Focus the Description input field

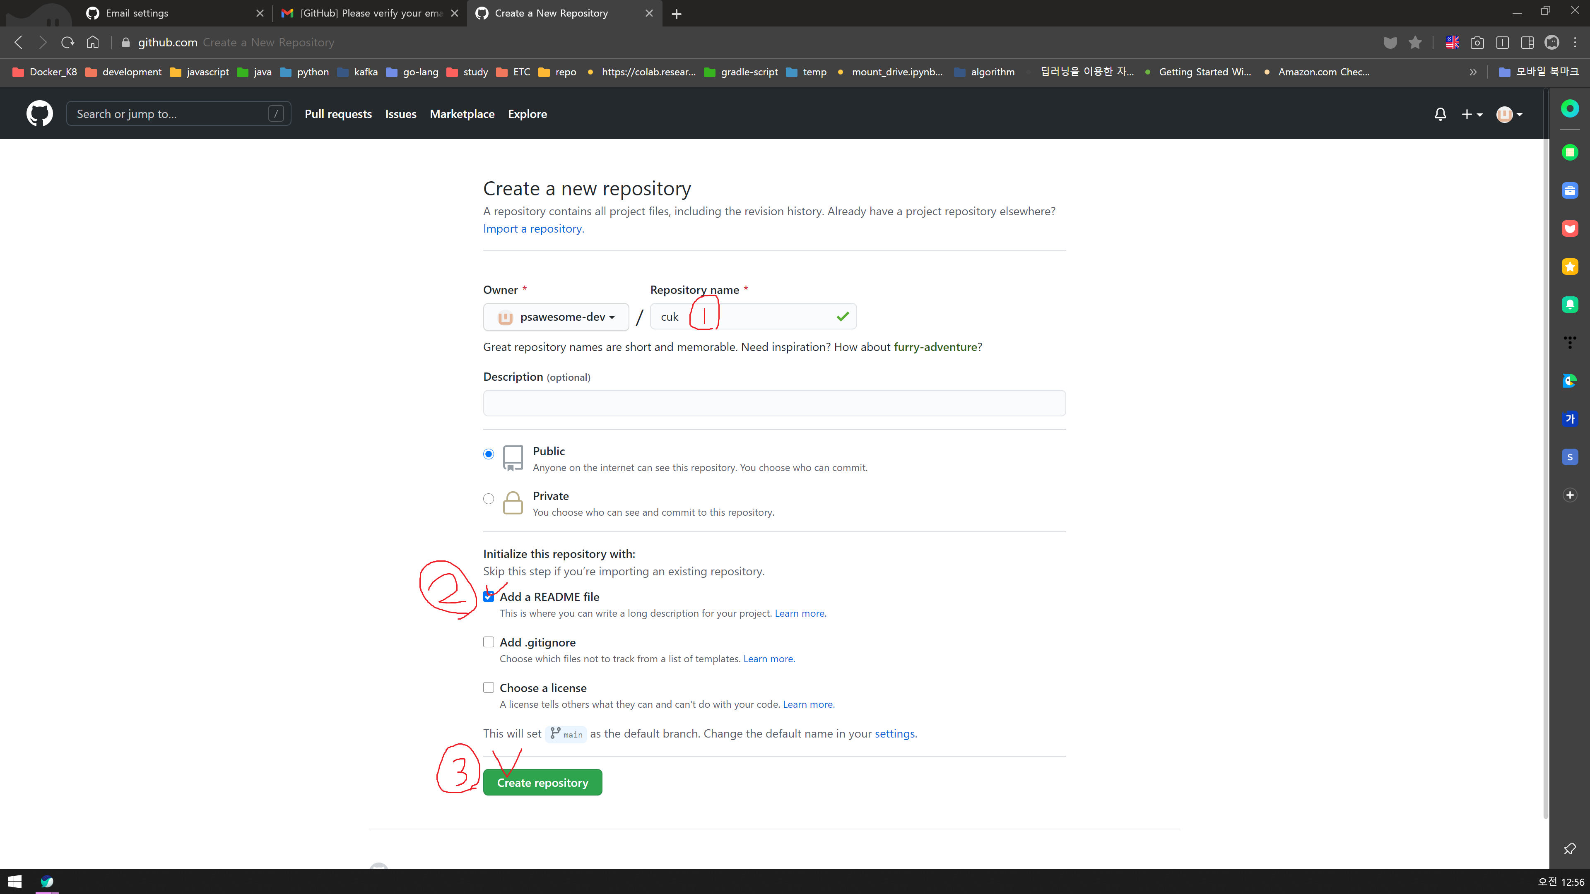[x=774, y=403]
